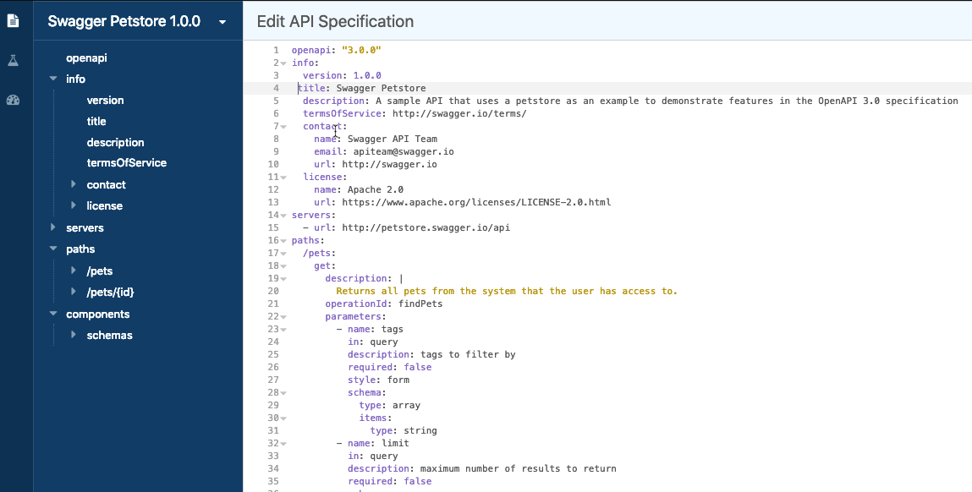Select the termsOfService tree item

(x=126, y=162)
